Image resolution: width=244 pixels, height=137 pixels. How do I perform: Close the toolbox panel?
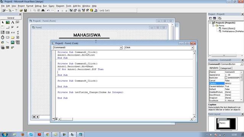tap(20, 14)
